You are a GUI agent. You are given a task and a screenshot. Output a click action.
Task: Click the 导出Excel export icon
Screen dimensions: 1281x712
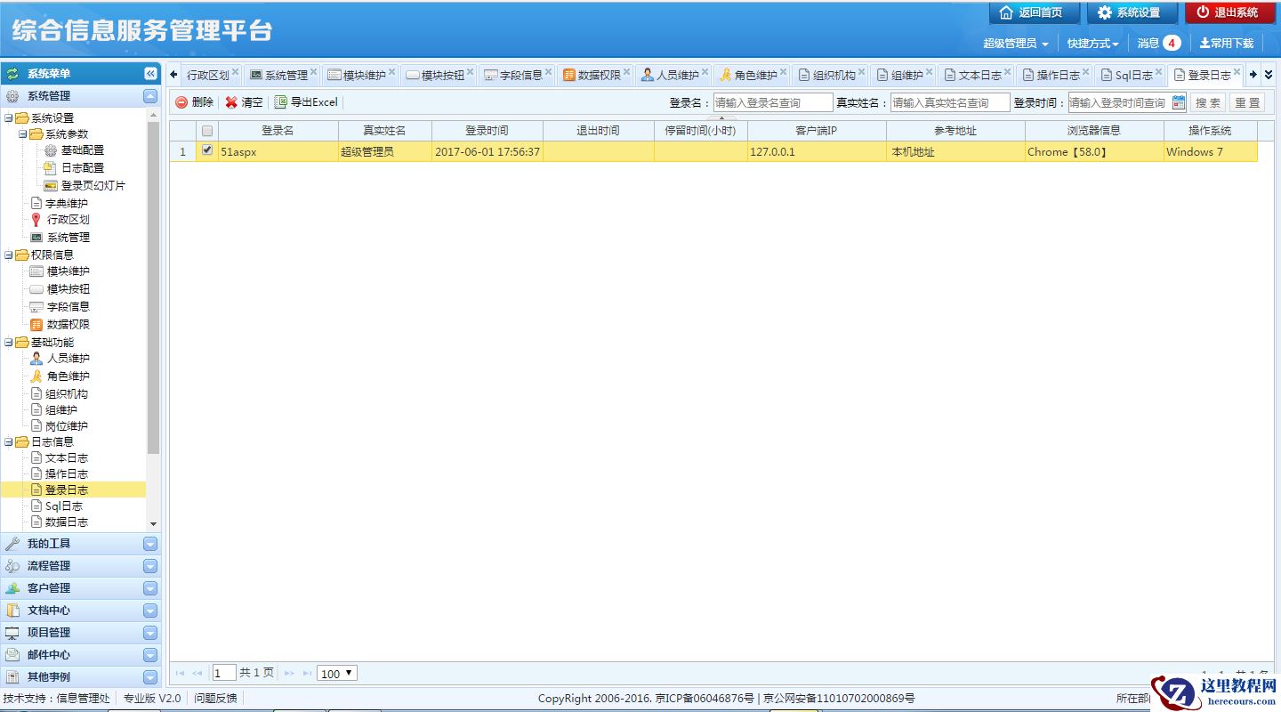point(281,102)
